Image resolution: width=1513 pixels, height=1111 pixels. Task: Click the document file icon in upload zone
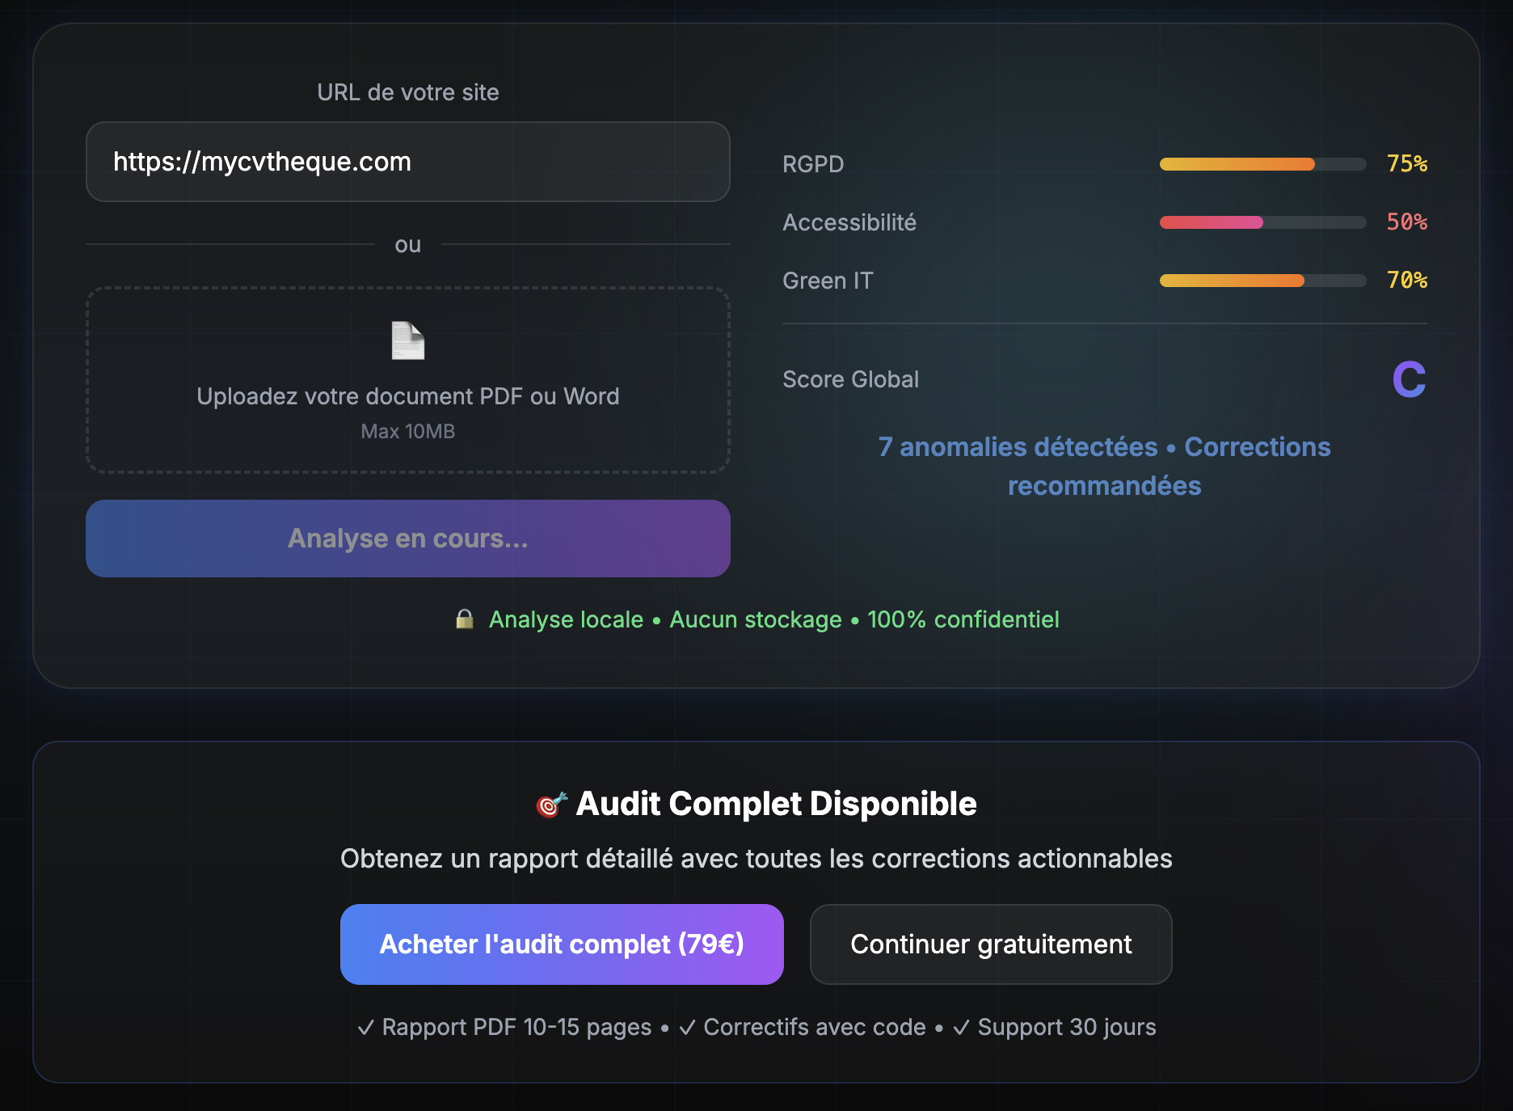click(408, 340)
